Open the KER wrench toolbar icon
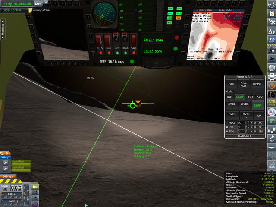This screenshot has width=276, height=207. click(272, 139)
